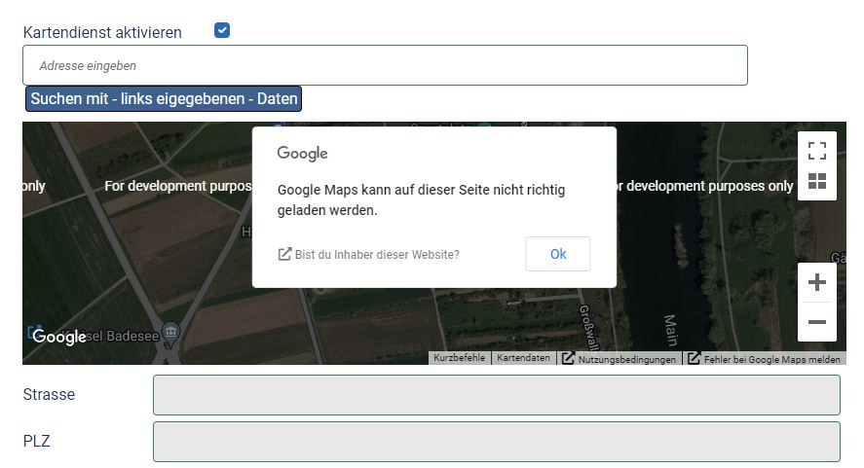Uncheck the Kartendienst aktivieren checkbox

(222, 30)
